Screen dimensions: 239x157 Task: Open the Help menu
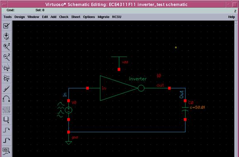coord(232,17)
